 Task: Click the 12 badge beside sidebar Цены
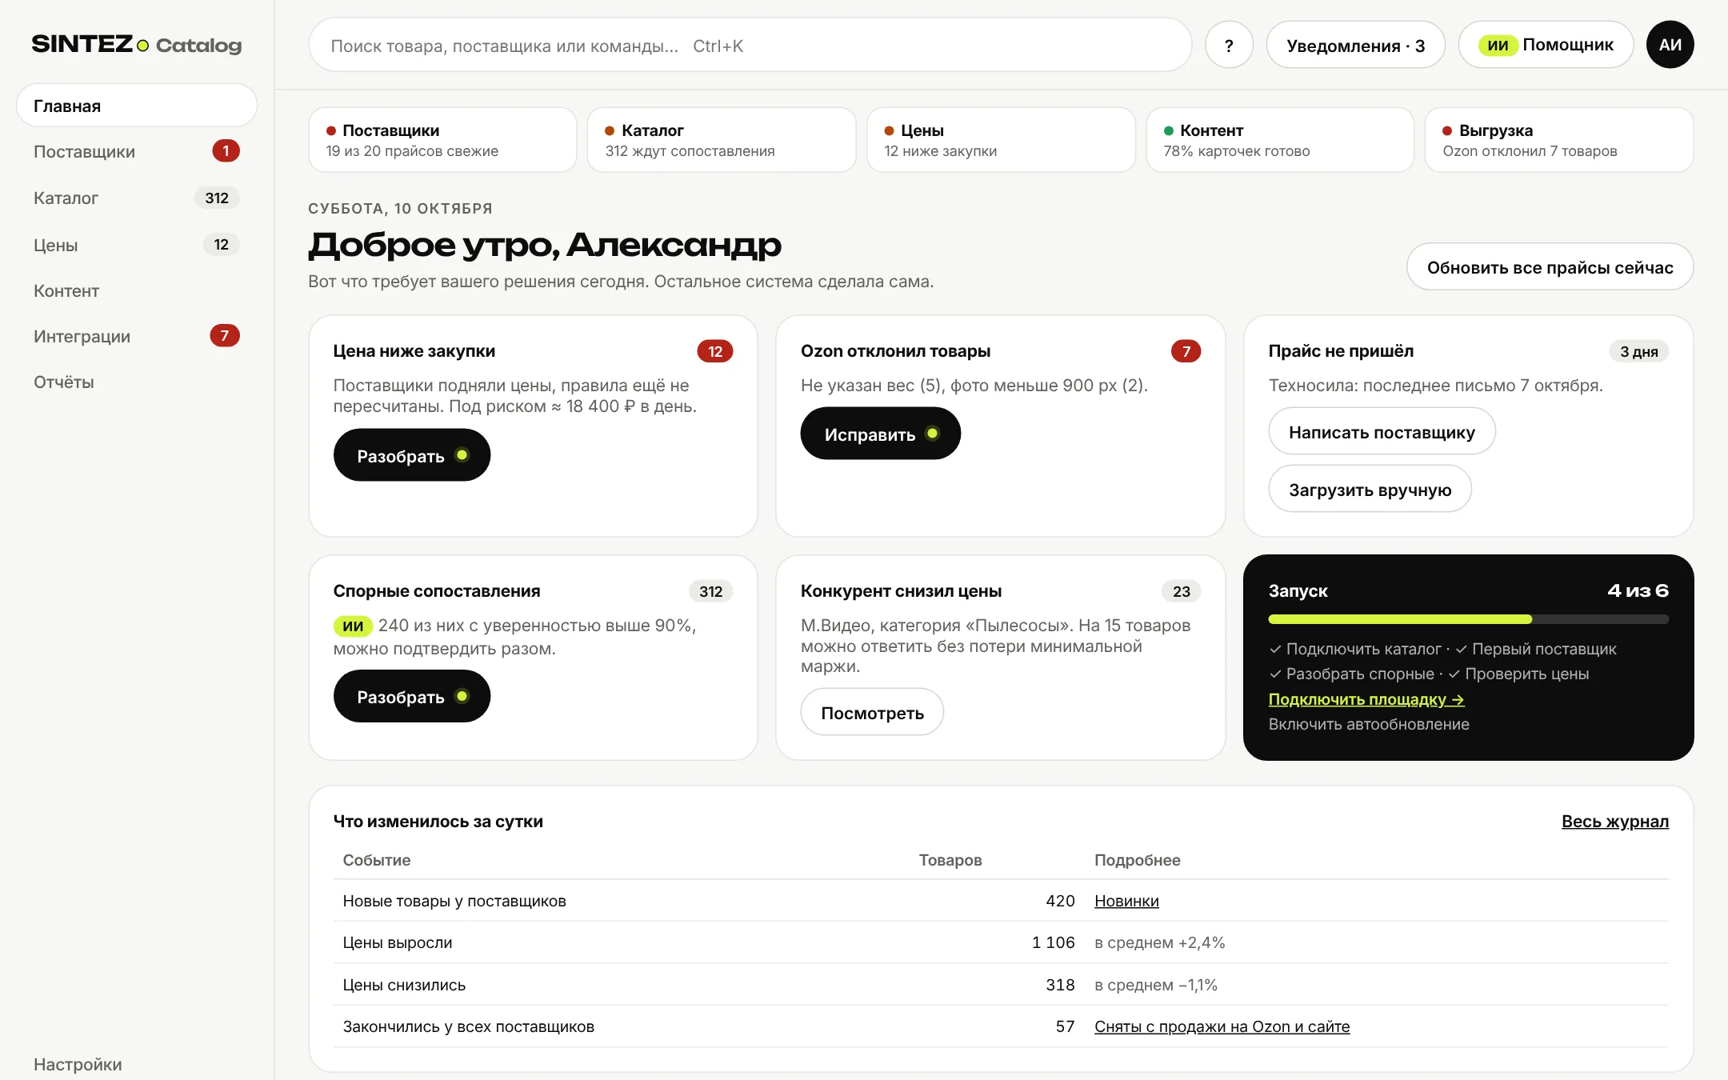click(x=222, y=244)
